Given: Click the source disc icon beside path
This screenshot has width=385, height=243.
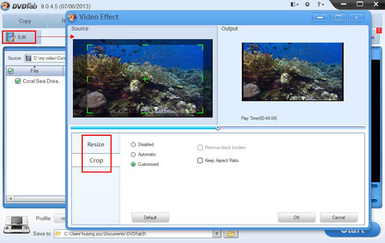Looking at the screenshot, I should [28, 58].
